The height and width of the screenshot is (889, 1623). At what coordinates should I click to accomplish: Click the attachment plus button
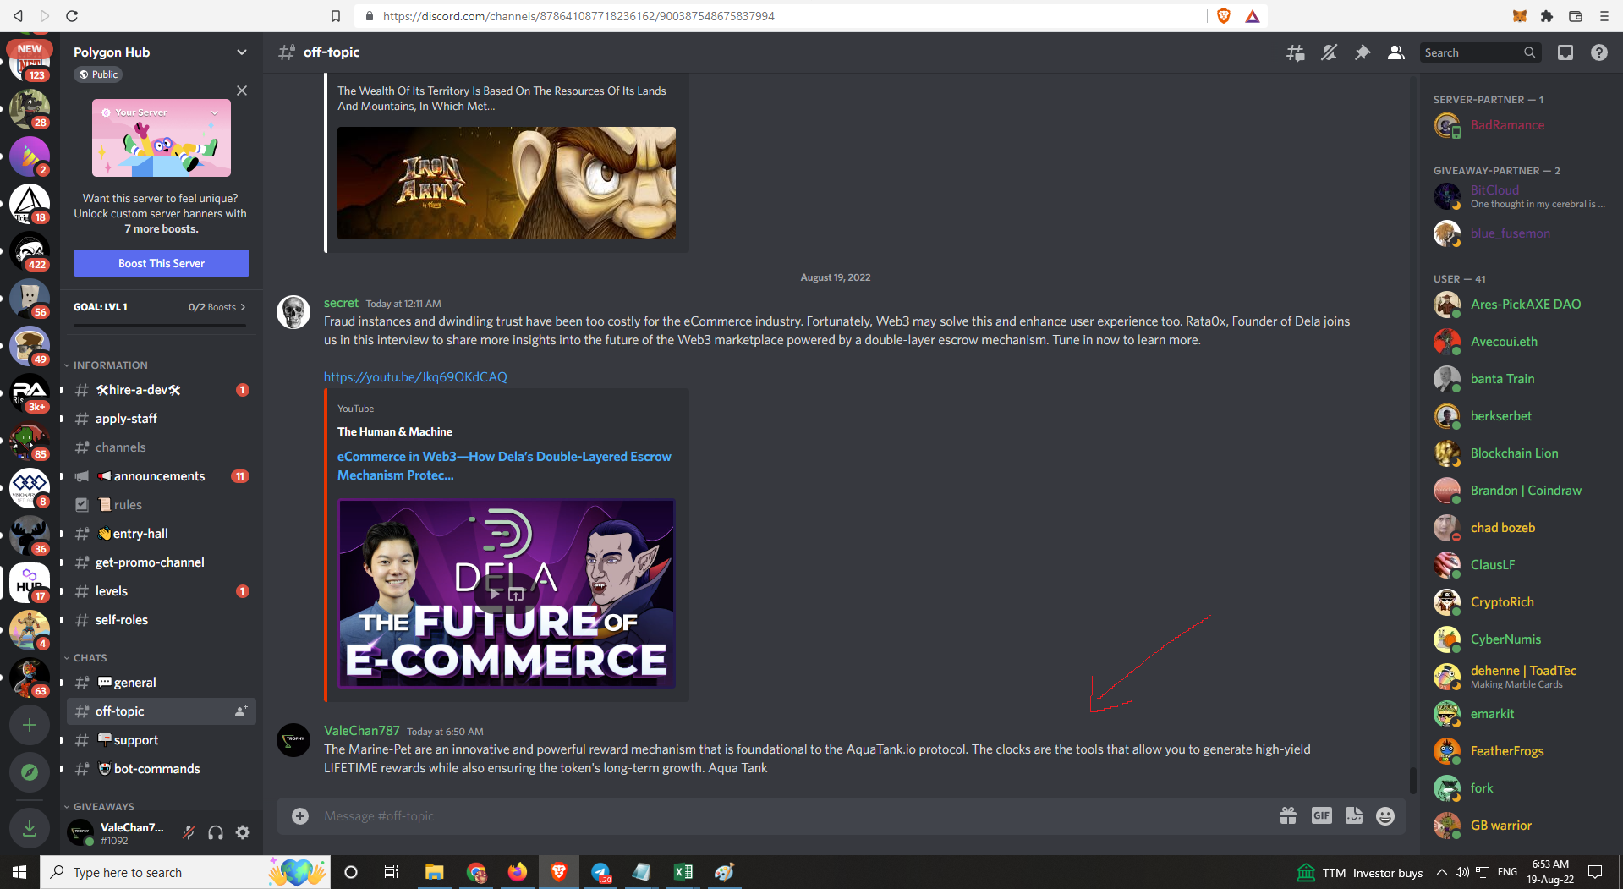(x=300, y=816)
